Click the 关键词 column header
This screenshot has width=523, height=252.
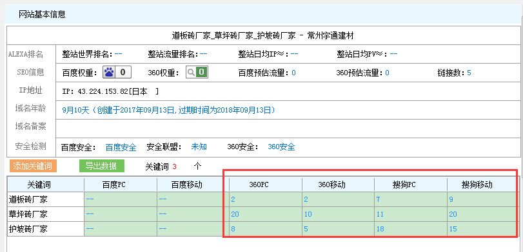coord(39,185)
